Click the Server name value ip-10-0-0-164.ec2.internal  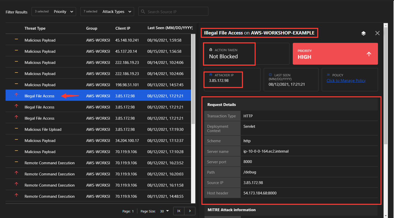coord(266,151)
